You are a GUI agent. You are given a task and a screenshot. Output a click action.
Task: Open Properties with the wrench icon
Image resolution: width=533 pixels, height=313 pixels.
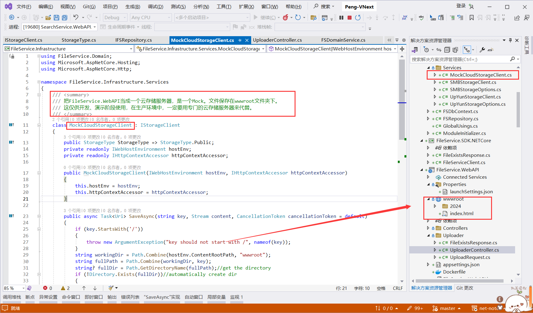(482, 50)
